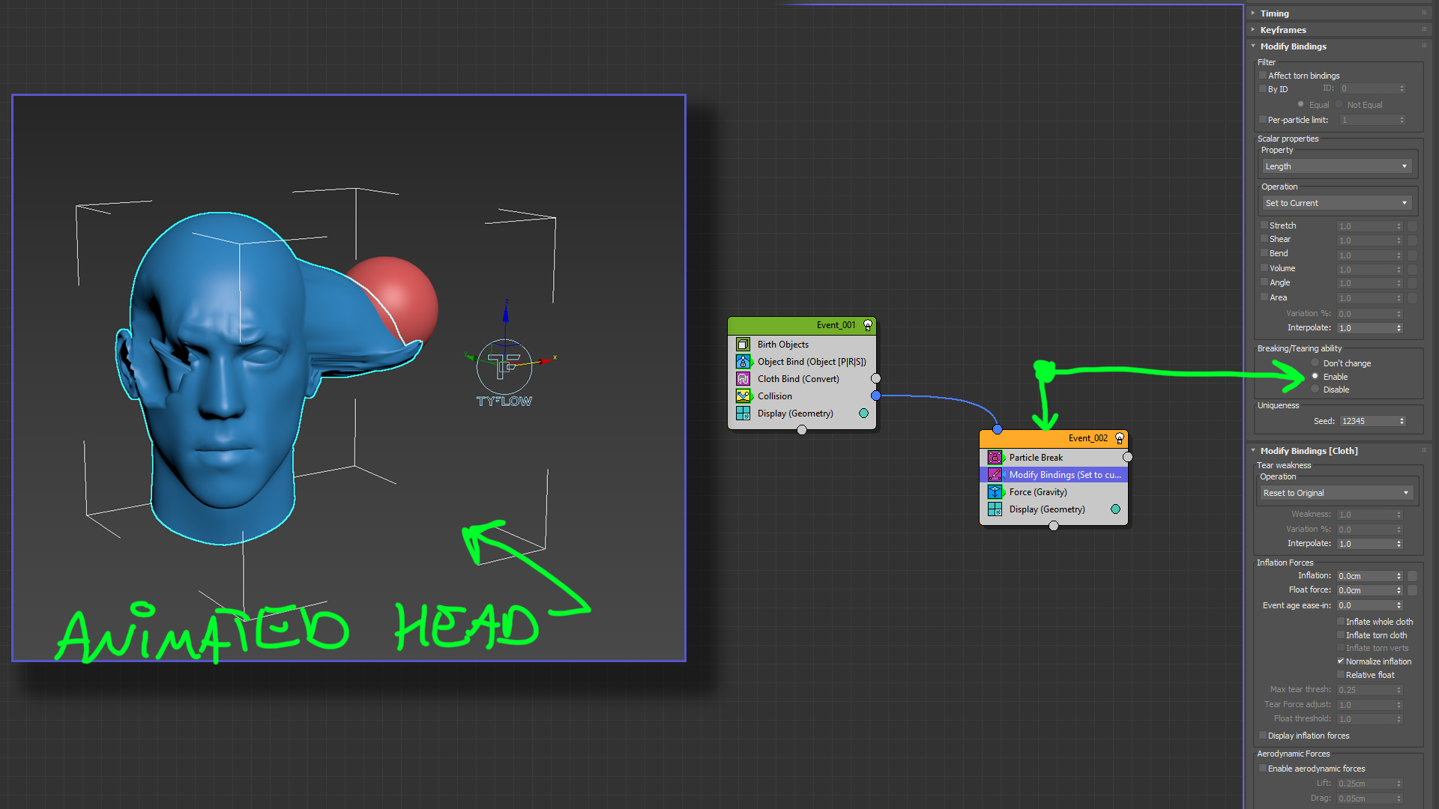1439x809 pixels.
Task: Enable Inflate torn cloth checkbox
Action: click(x=1341, y=635)
